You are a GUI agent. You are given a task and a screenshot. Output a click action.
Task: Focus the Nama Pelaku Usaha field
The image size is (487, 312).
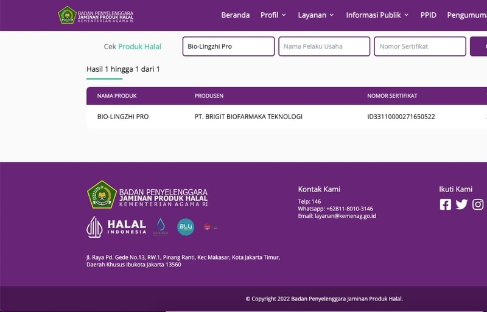pos(324,46)
